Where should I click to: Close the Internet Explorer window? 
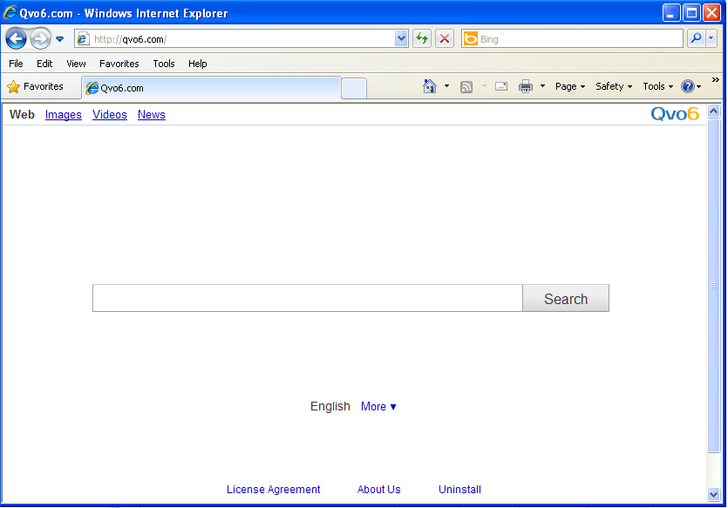tap(711, 13)
